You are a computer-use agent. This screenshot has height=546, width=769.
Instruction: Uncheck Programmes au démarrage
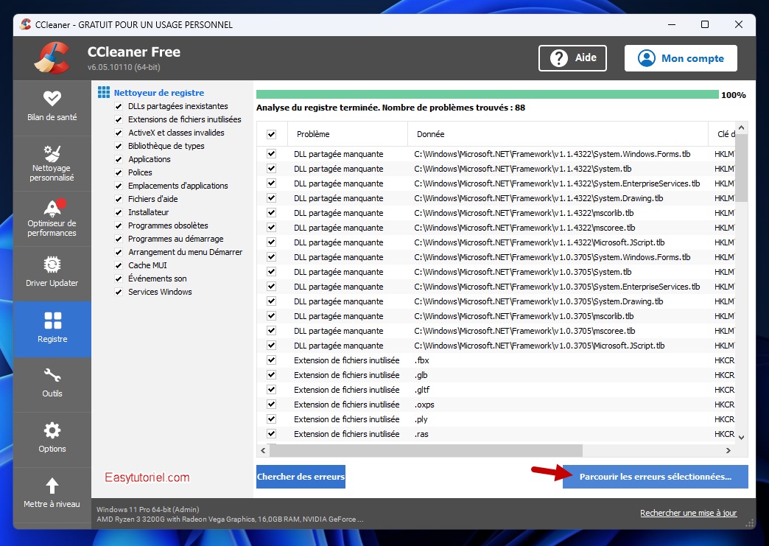pos(118,239)
